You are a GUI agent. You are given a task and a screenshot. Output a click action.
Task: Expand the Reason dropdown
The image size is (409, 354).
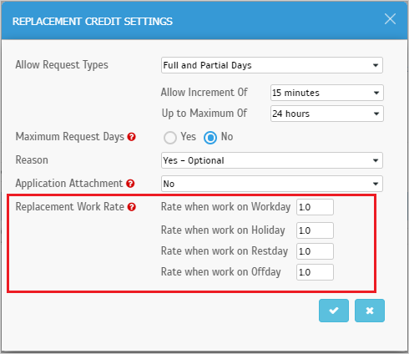(x=272, y=160)
